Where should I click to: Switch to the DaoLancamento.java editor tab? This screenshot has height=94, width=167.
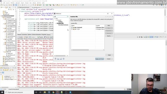[x=24, y=7]
